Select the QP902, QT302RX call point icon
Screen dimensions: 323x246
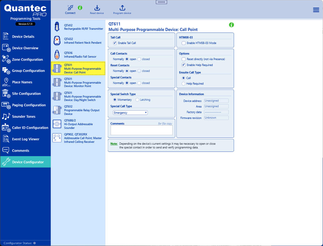pyautogui.click(x=57, y=138)
